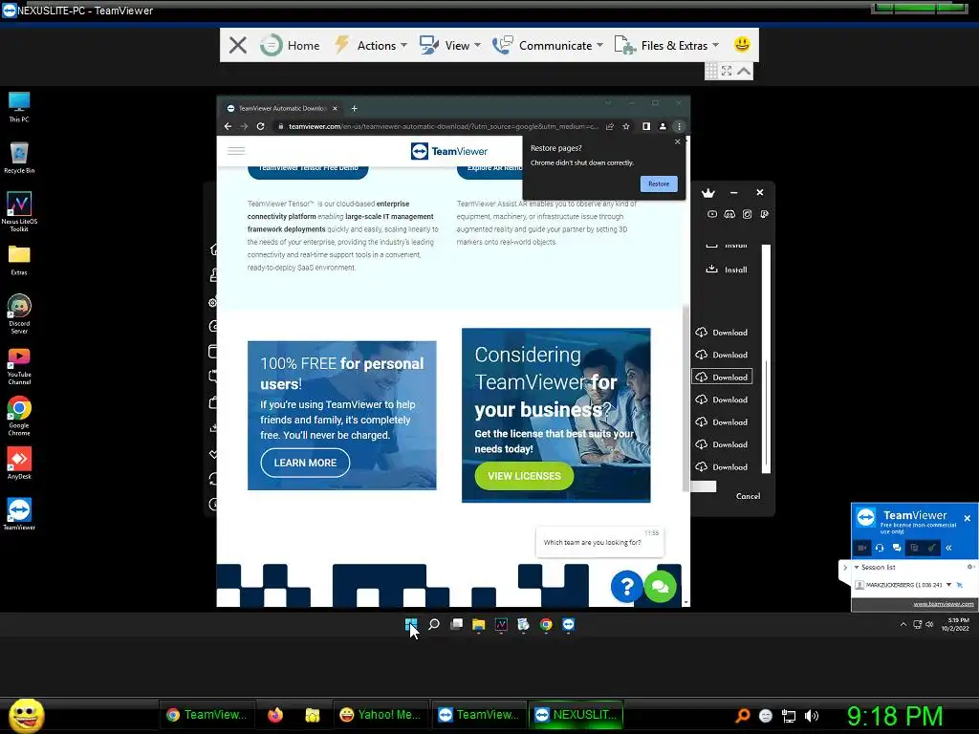Reload the Chrome page
Image resolution: width=979 pixels, height=734 pixels.
point(260,126)
